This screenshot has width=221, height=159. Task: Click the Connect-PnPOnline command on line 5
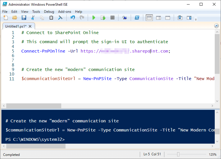tap(43, 51)
